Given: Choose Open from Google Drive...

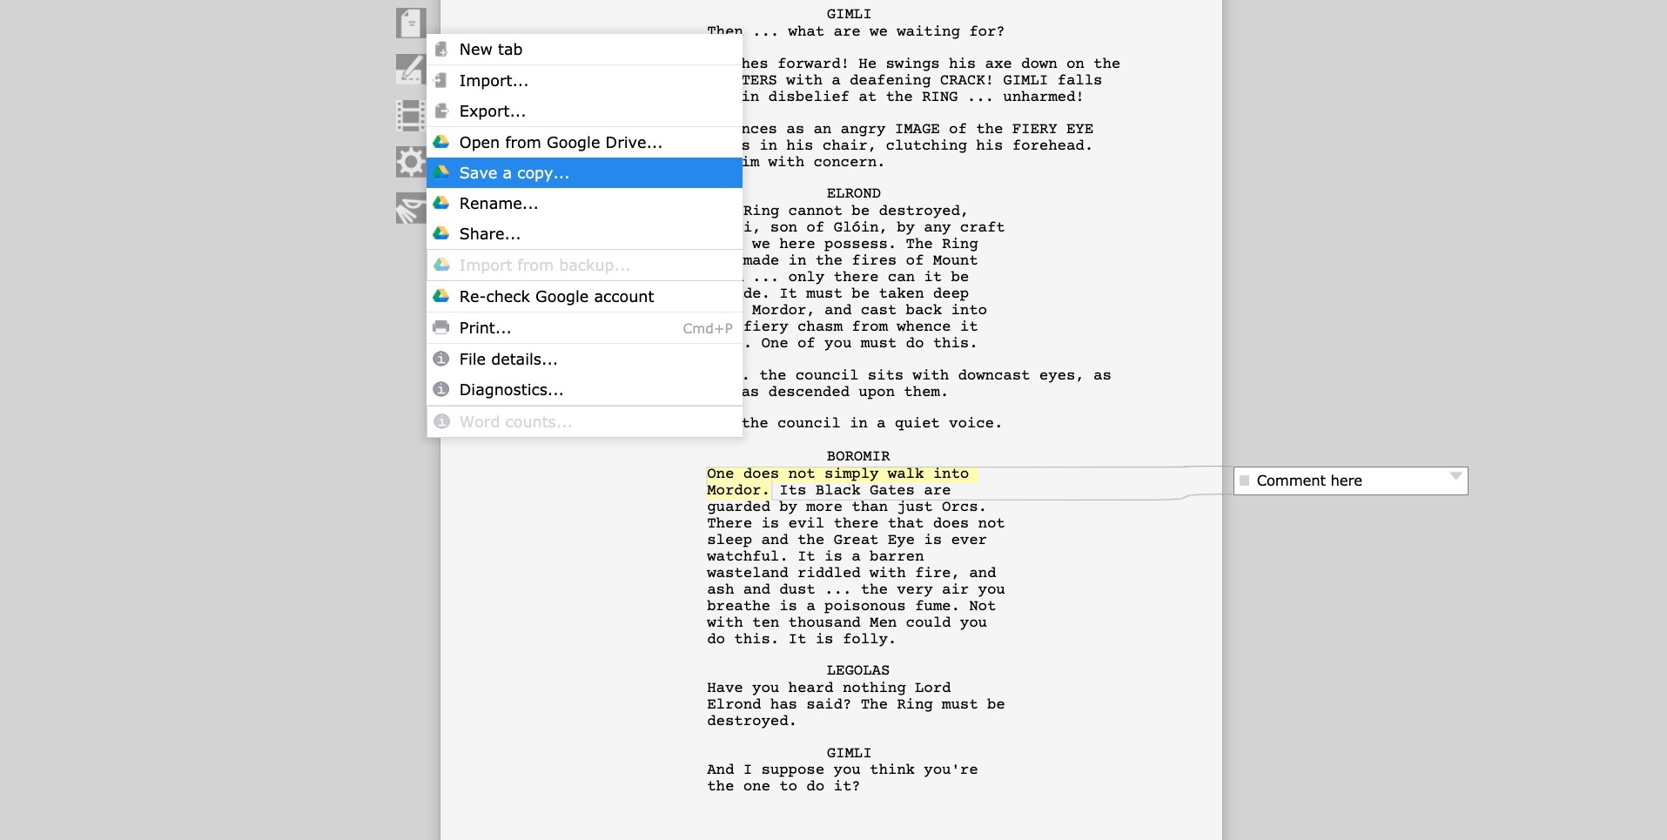Looking at the screenshot, I should click(x=561, y=143).
